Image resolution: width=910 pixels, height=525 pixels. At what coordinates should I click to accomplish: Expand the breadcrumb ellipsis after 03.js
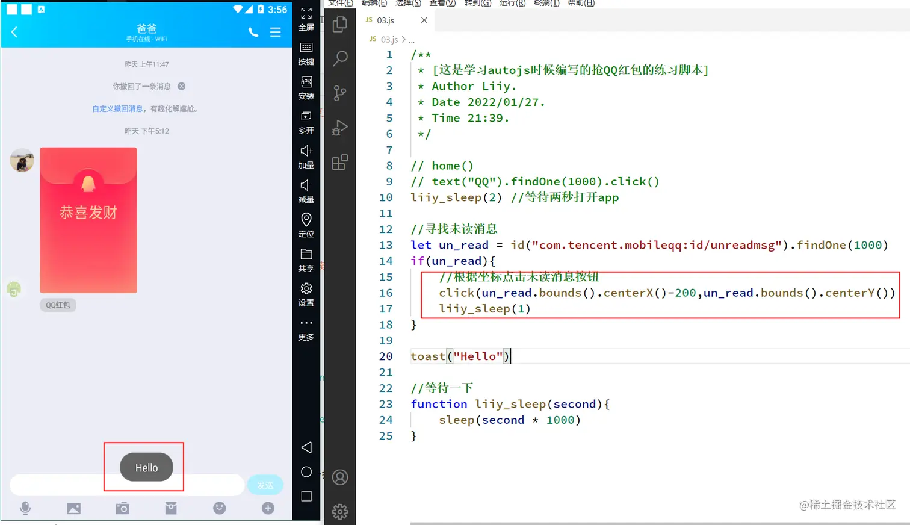(x=412, y=40)
